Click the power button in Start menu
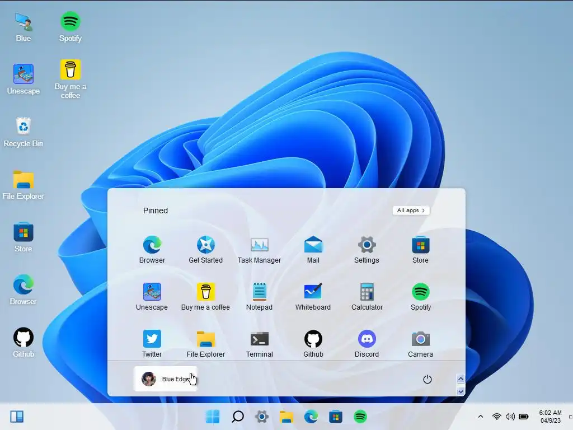 [427, 379]
